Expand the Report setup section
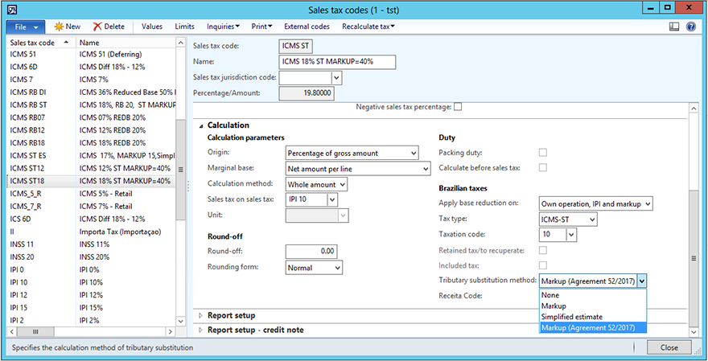Viewport: 708px width, 361px height. point(201,315)
